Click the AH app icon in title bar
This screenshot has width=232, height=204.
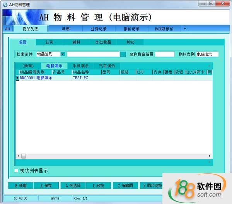pos(5,4)
